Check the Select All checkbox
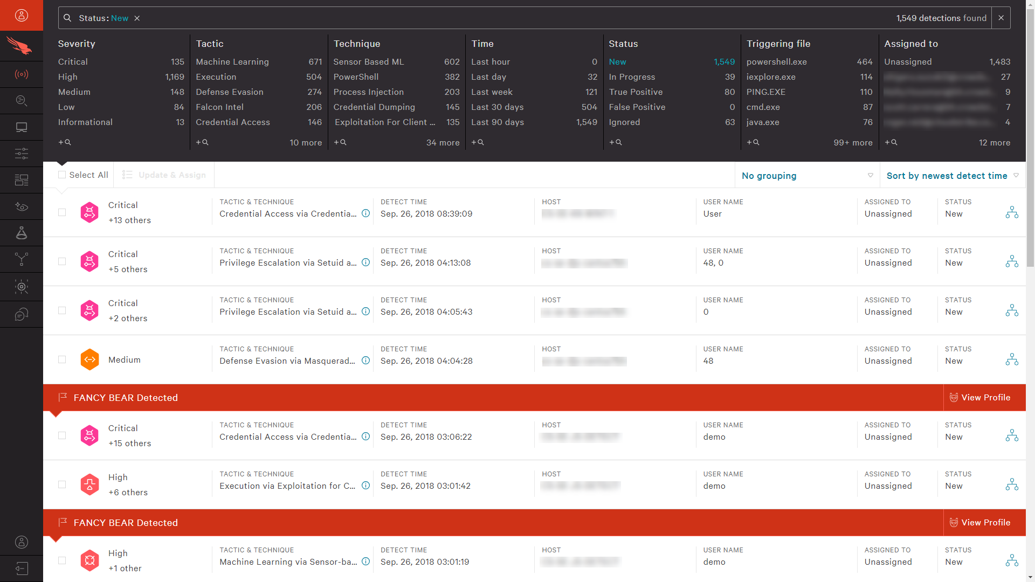Screen dimensions: 1035x582 [x=62, y=175]
